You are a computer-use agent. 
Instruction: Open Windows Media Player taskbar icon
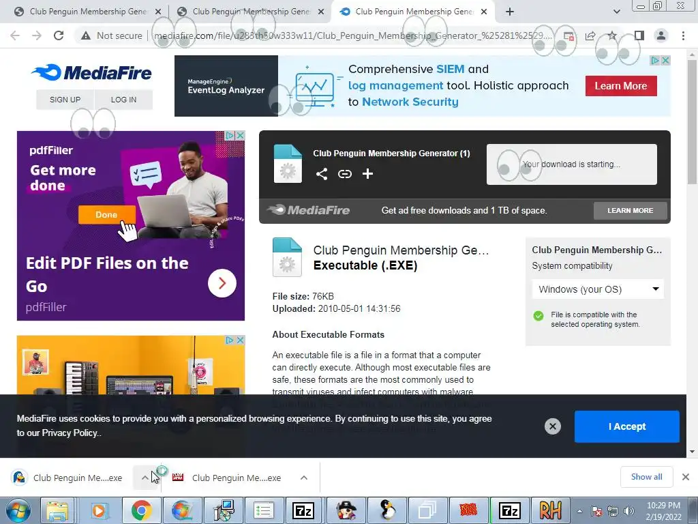pos(99,510)
